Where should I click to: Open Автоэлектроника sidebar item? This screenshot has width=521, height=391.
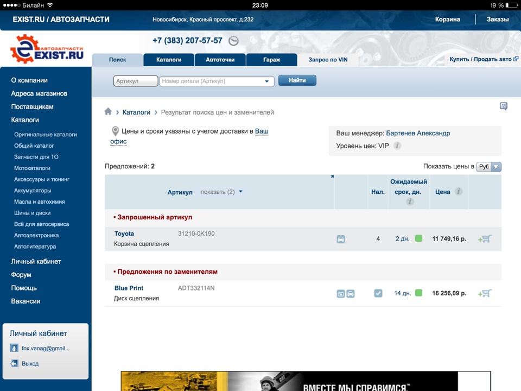[36, 235]
